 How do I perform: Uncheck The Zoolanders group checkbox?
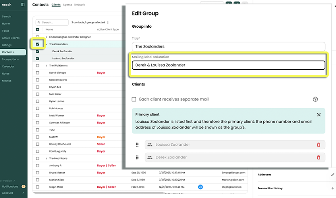pyautogui.click(x=37, y=44)
